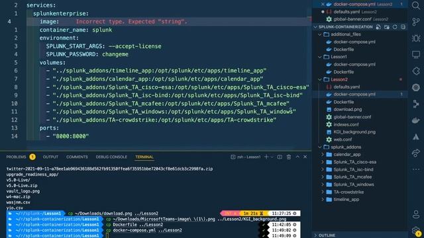Click New Folder icon in explorer header
Image resolution: width=424 pixels, height=238 pixels.
coord(387,27)
